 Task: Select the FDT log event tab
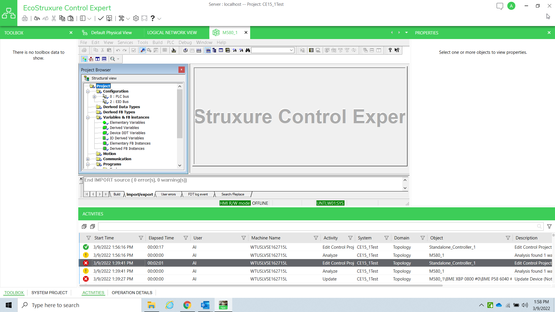click(x=198, y=194)
